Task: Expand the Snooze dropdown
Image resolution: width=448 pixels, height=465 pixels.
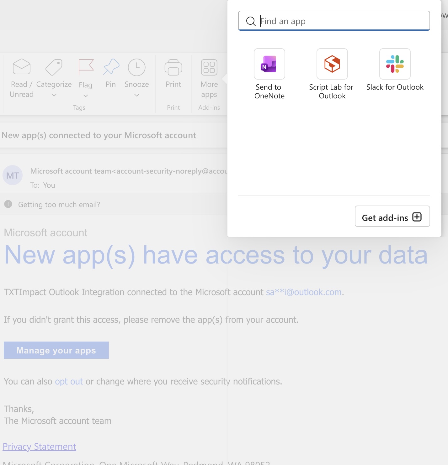Action: pos(136,95)
